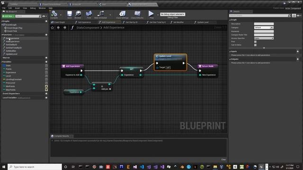Viewport: 303px width, 170px height.
Task: Click the graph back navigation arrow
Action: click(58, 28)
